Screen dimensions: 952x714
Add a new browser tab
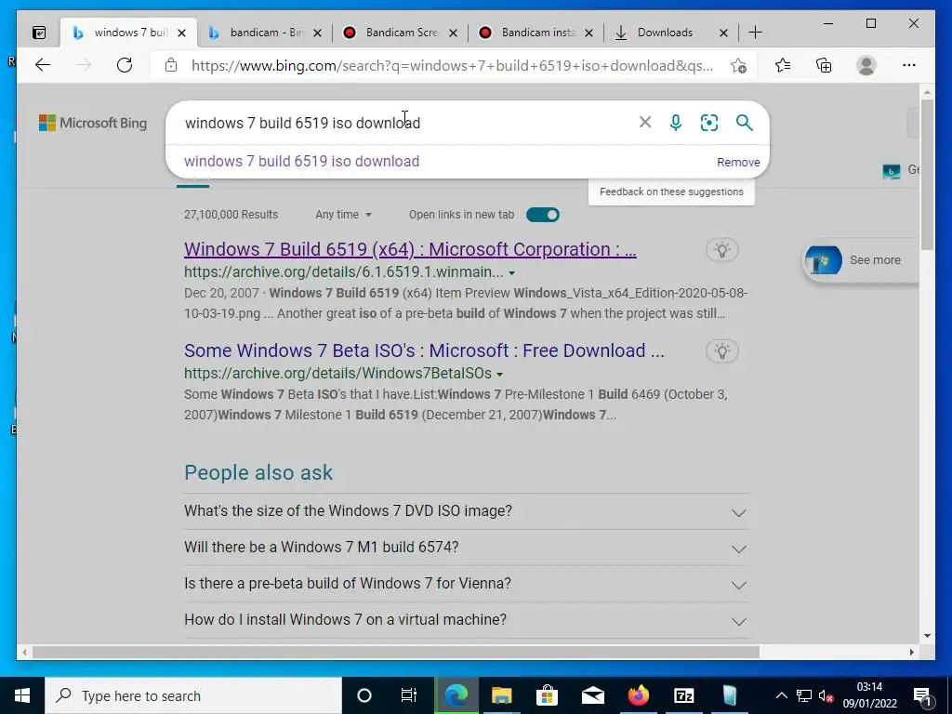point(755,33)
